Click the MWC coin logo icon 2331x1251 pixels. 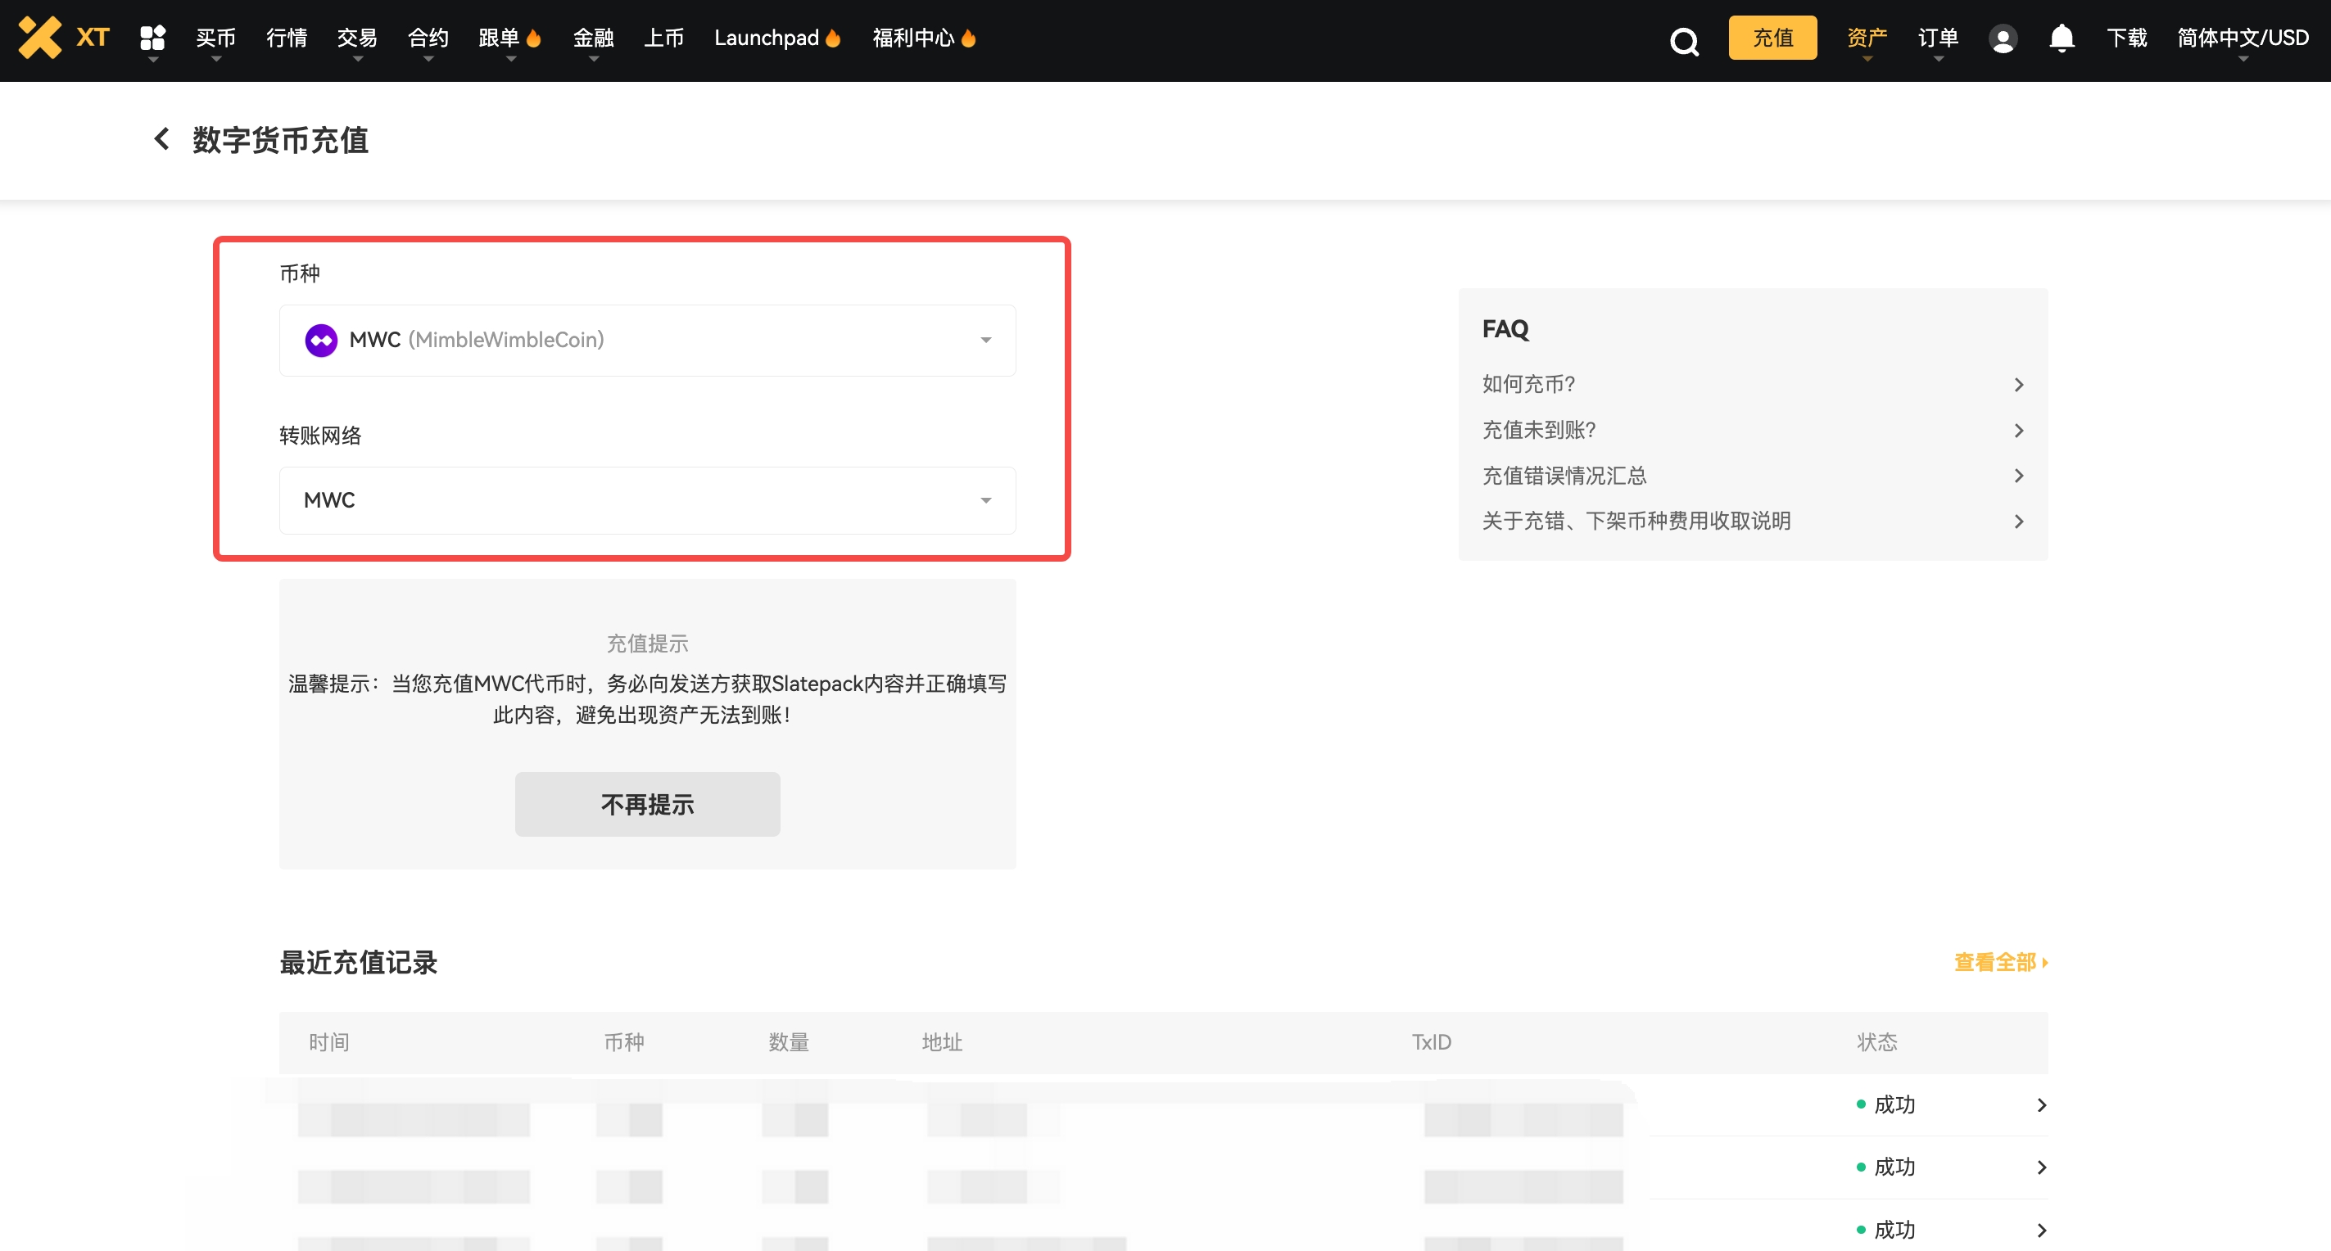coord(321,340)
